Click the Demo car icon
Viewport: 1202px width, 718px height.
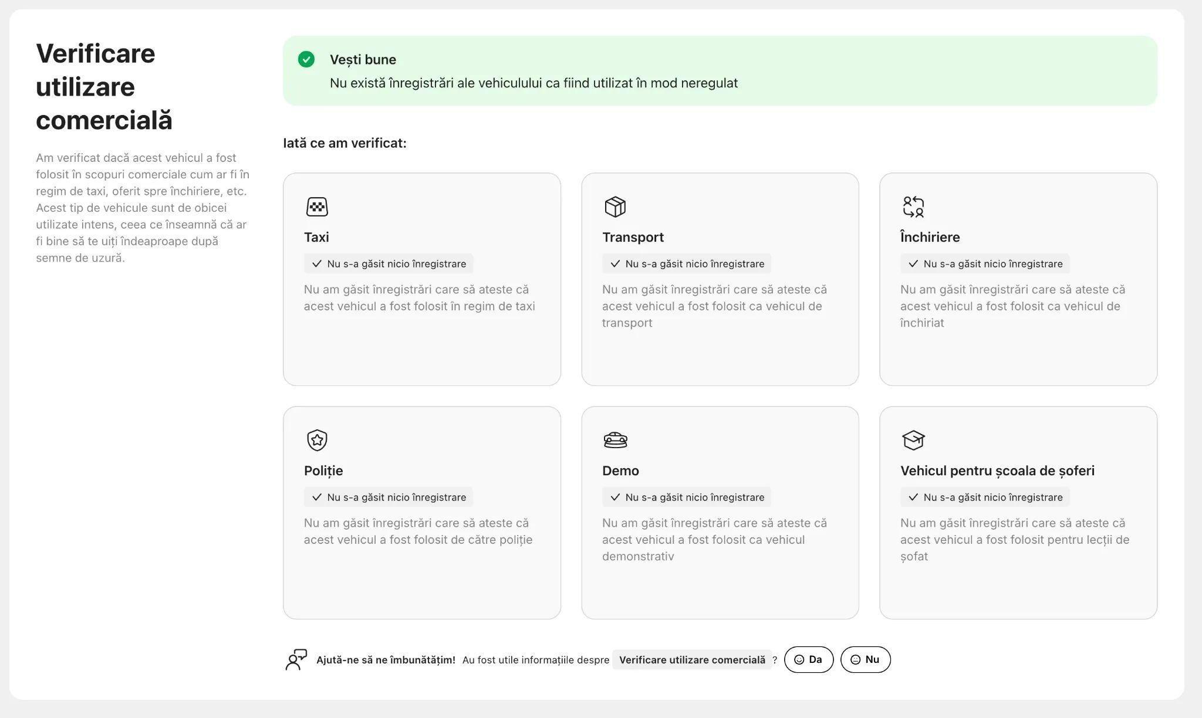tap(615, 440)
